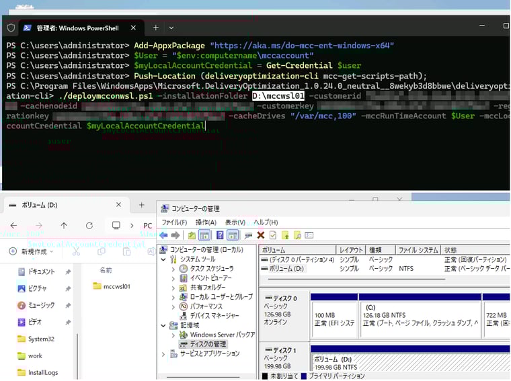511x381 pixels.
Task: Click the Copy icon in Explorer command bar
Action: 102,251
